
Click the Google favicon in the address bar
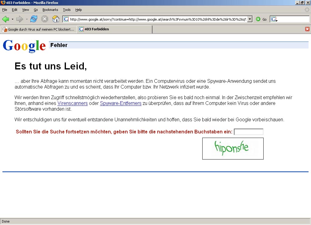[66, 19]
